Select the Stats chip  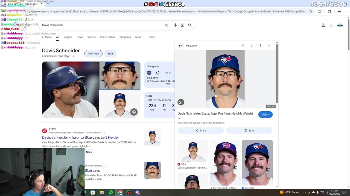[x=110, y=54]
